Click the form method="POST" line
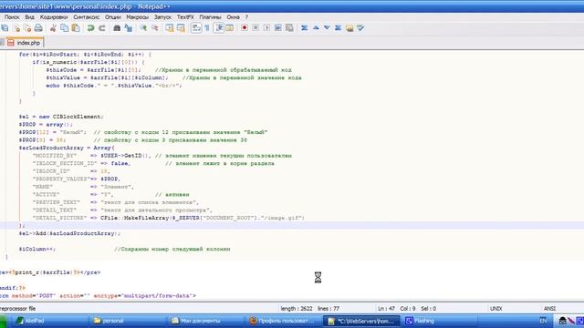Image resolution: width=584 pixels, height=328 pixels. (x=98, y=296)
